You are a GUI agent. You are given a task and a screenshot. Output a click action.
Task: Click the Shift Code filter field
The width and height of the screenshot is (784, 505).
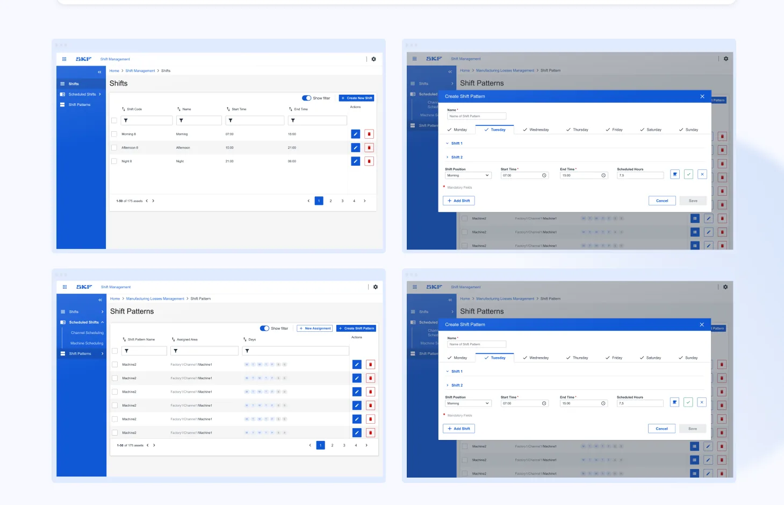click(x=147, y=120)
